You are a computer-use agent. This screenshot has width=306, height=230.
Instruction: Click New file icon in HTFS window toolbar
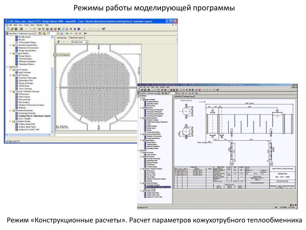coord(8,29)
